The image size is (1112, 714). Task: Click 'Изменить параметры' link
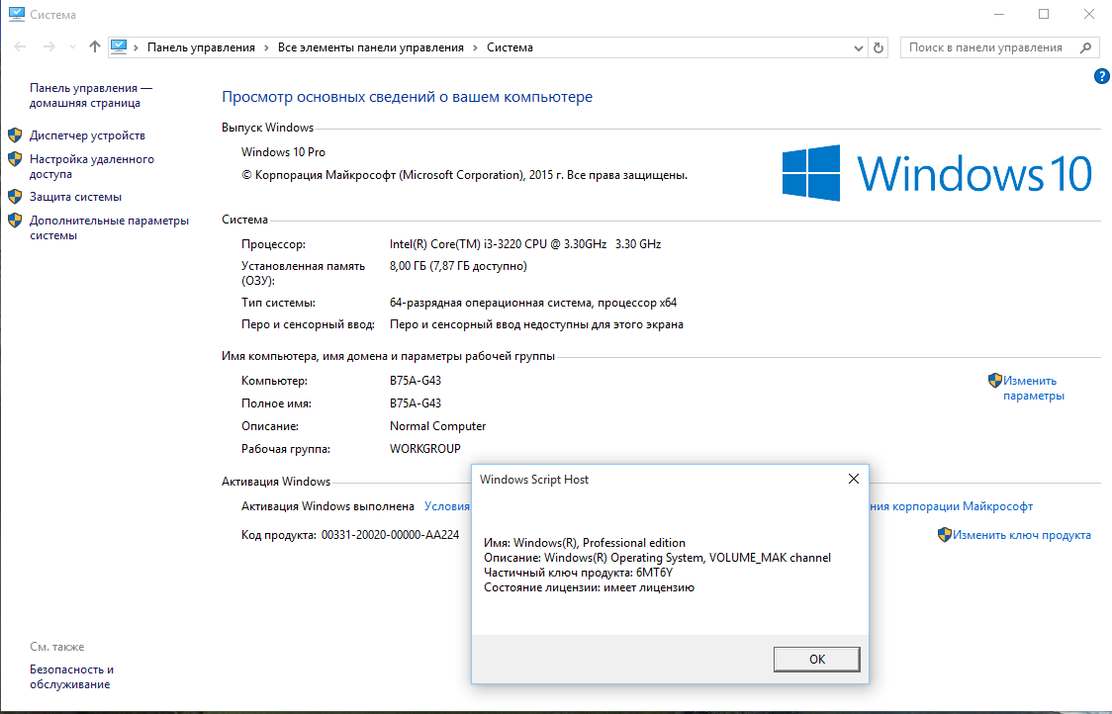1033,389
